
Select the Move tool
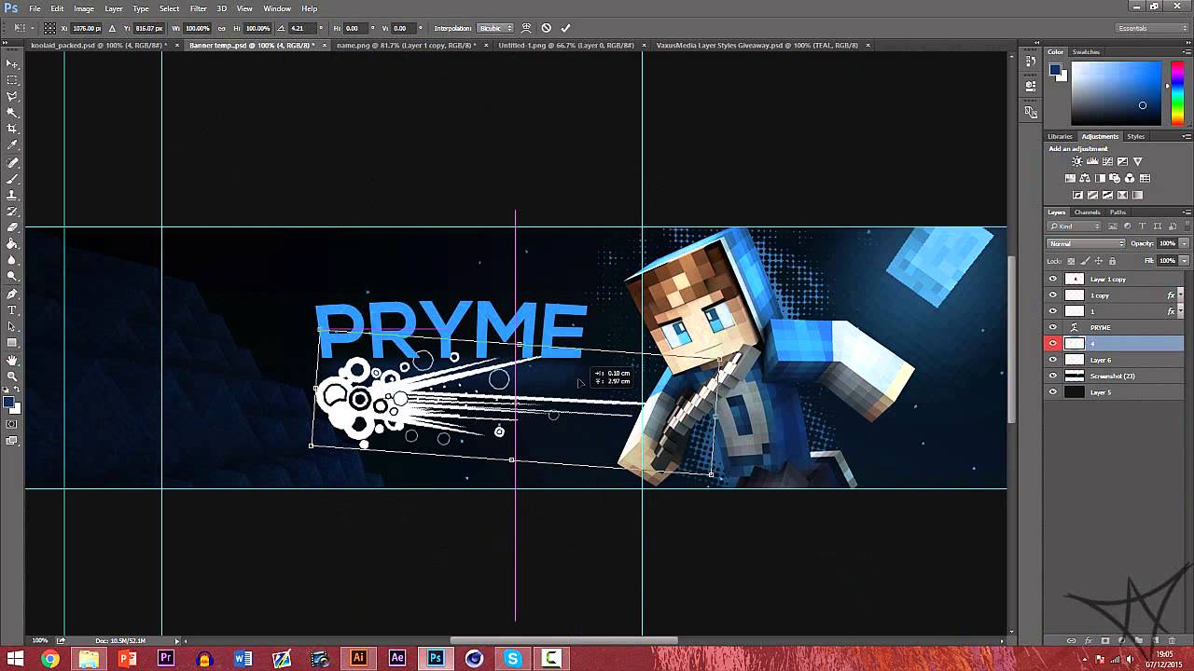coord(12,63)
